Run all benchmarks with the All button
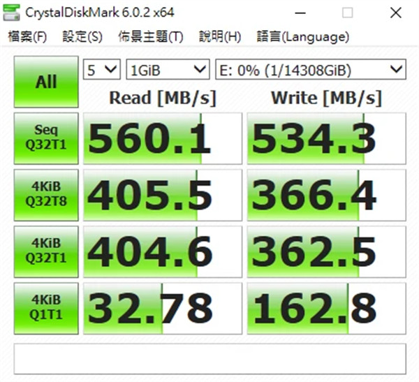Image resolution: width=419 pixels, height=382 pixels. coord(46,82)
